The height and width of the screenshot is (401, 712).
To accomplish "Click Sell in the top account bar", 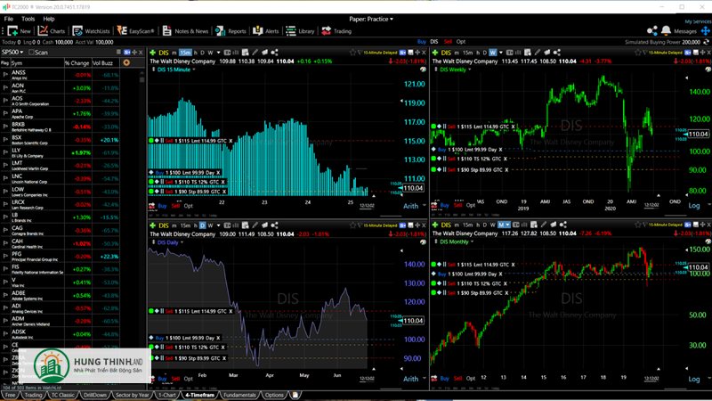I will pos(449,42).
